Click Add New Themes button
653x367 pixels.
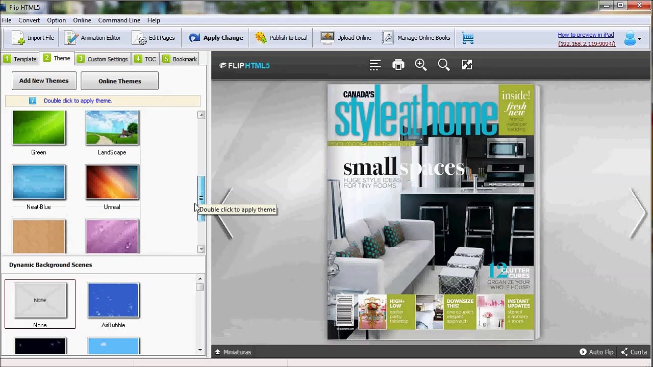[x=44, y=81]
